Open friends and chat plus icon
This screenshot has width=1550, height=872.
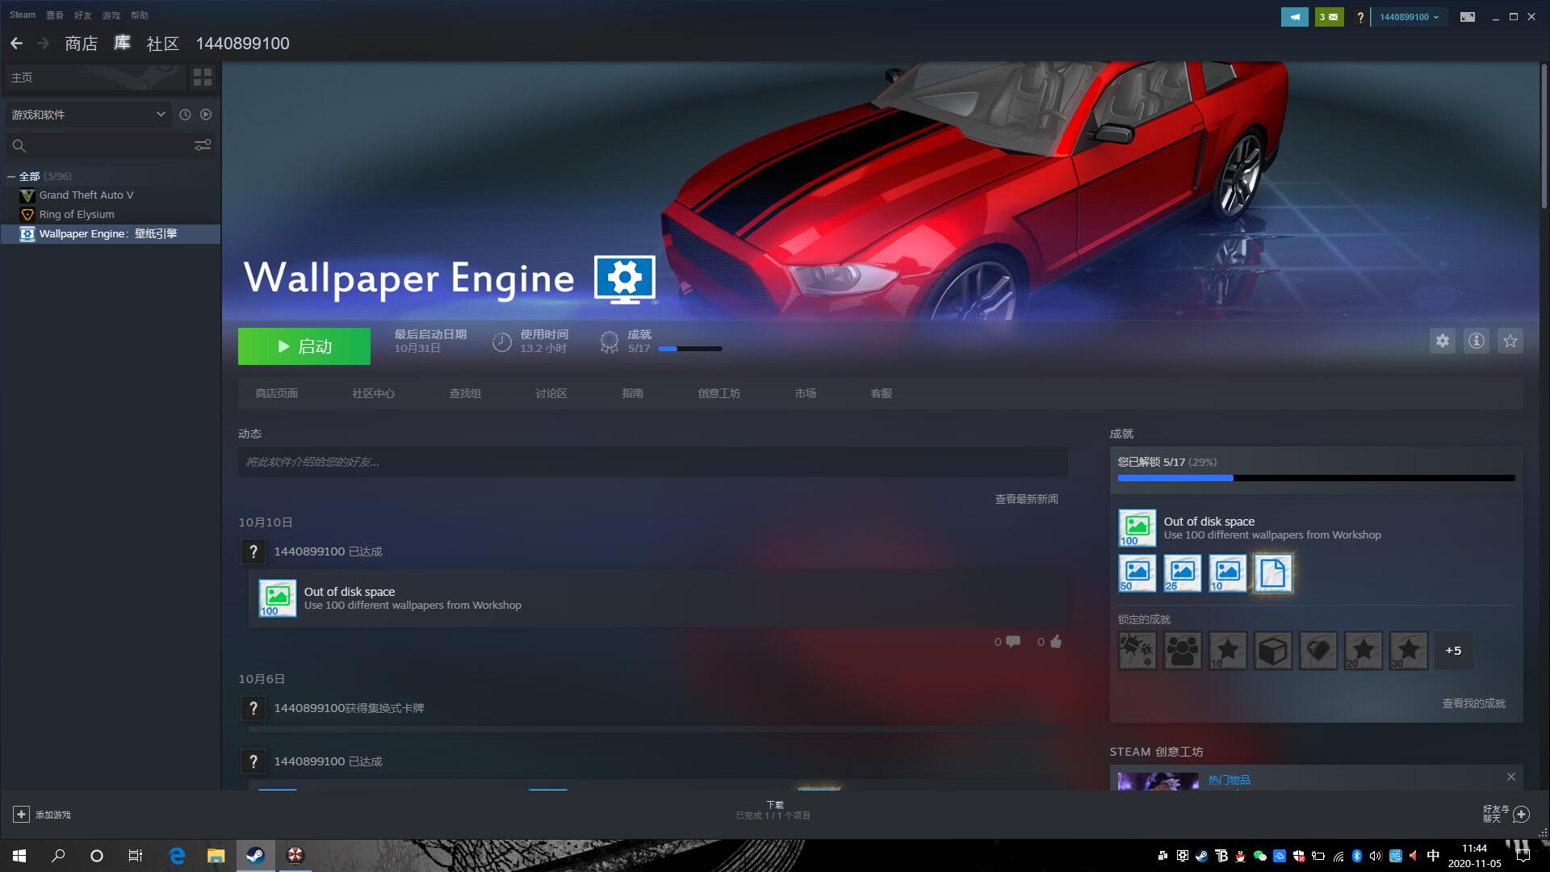tap(1522, 815)
